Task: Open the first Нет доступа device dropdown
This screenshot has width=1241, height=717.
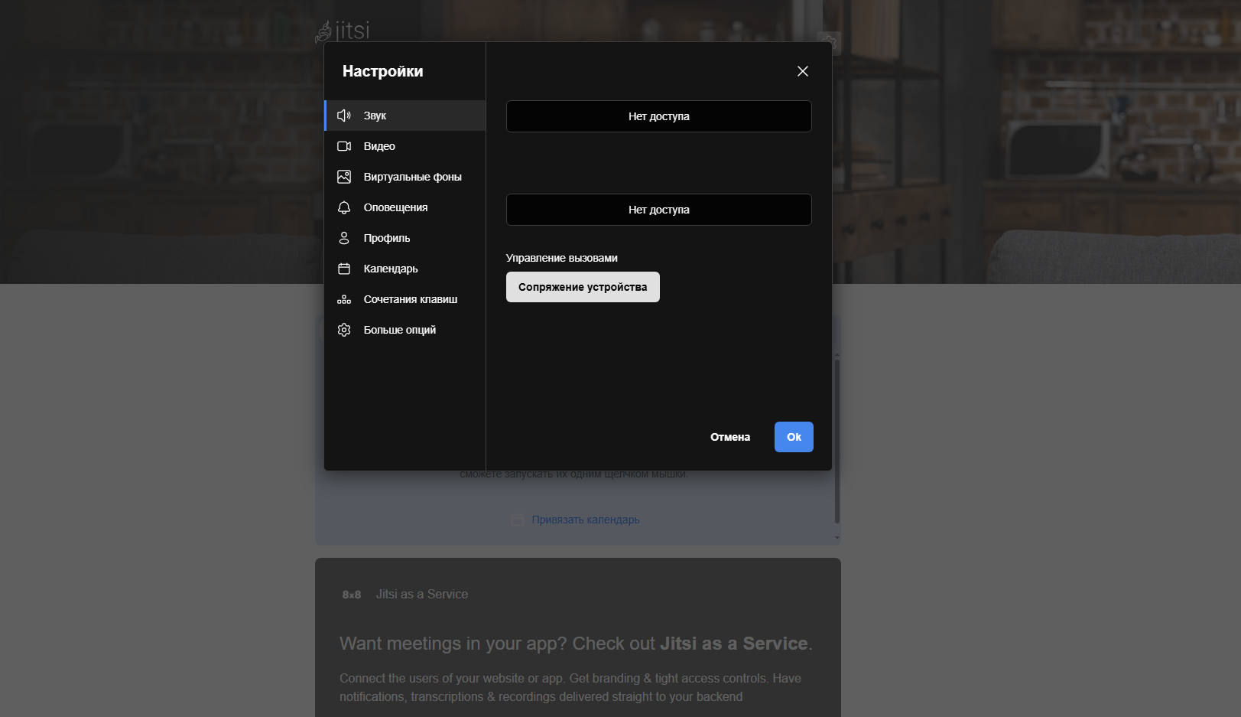Action: pyautogui.click(x=658, y=116)
